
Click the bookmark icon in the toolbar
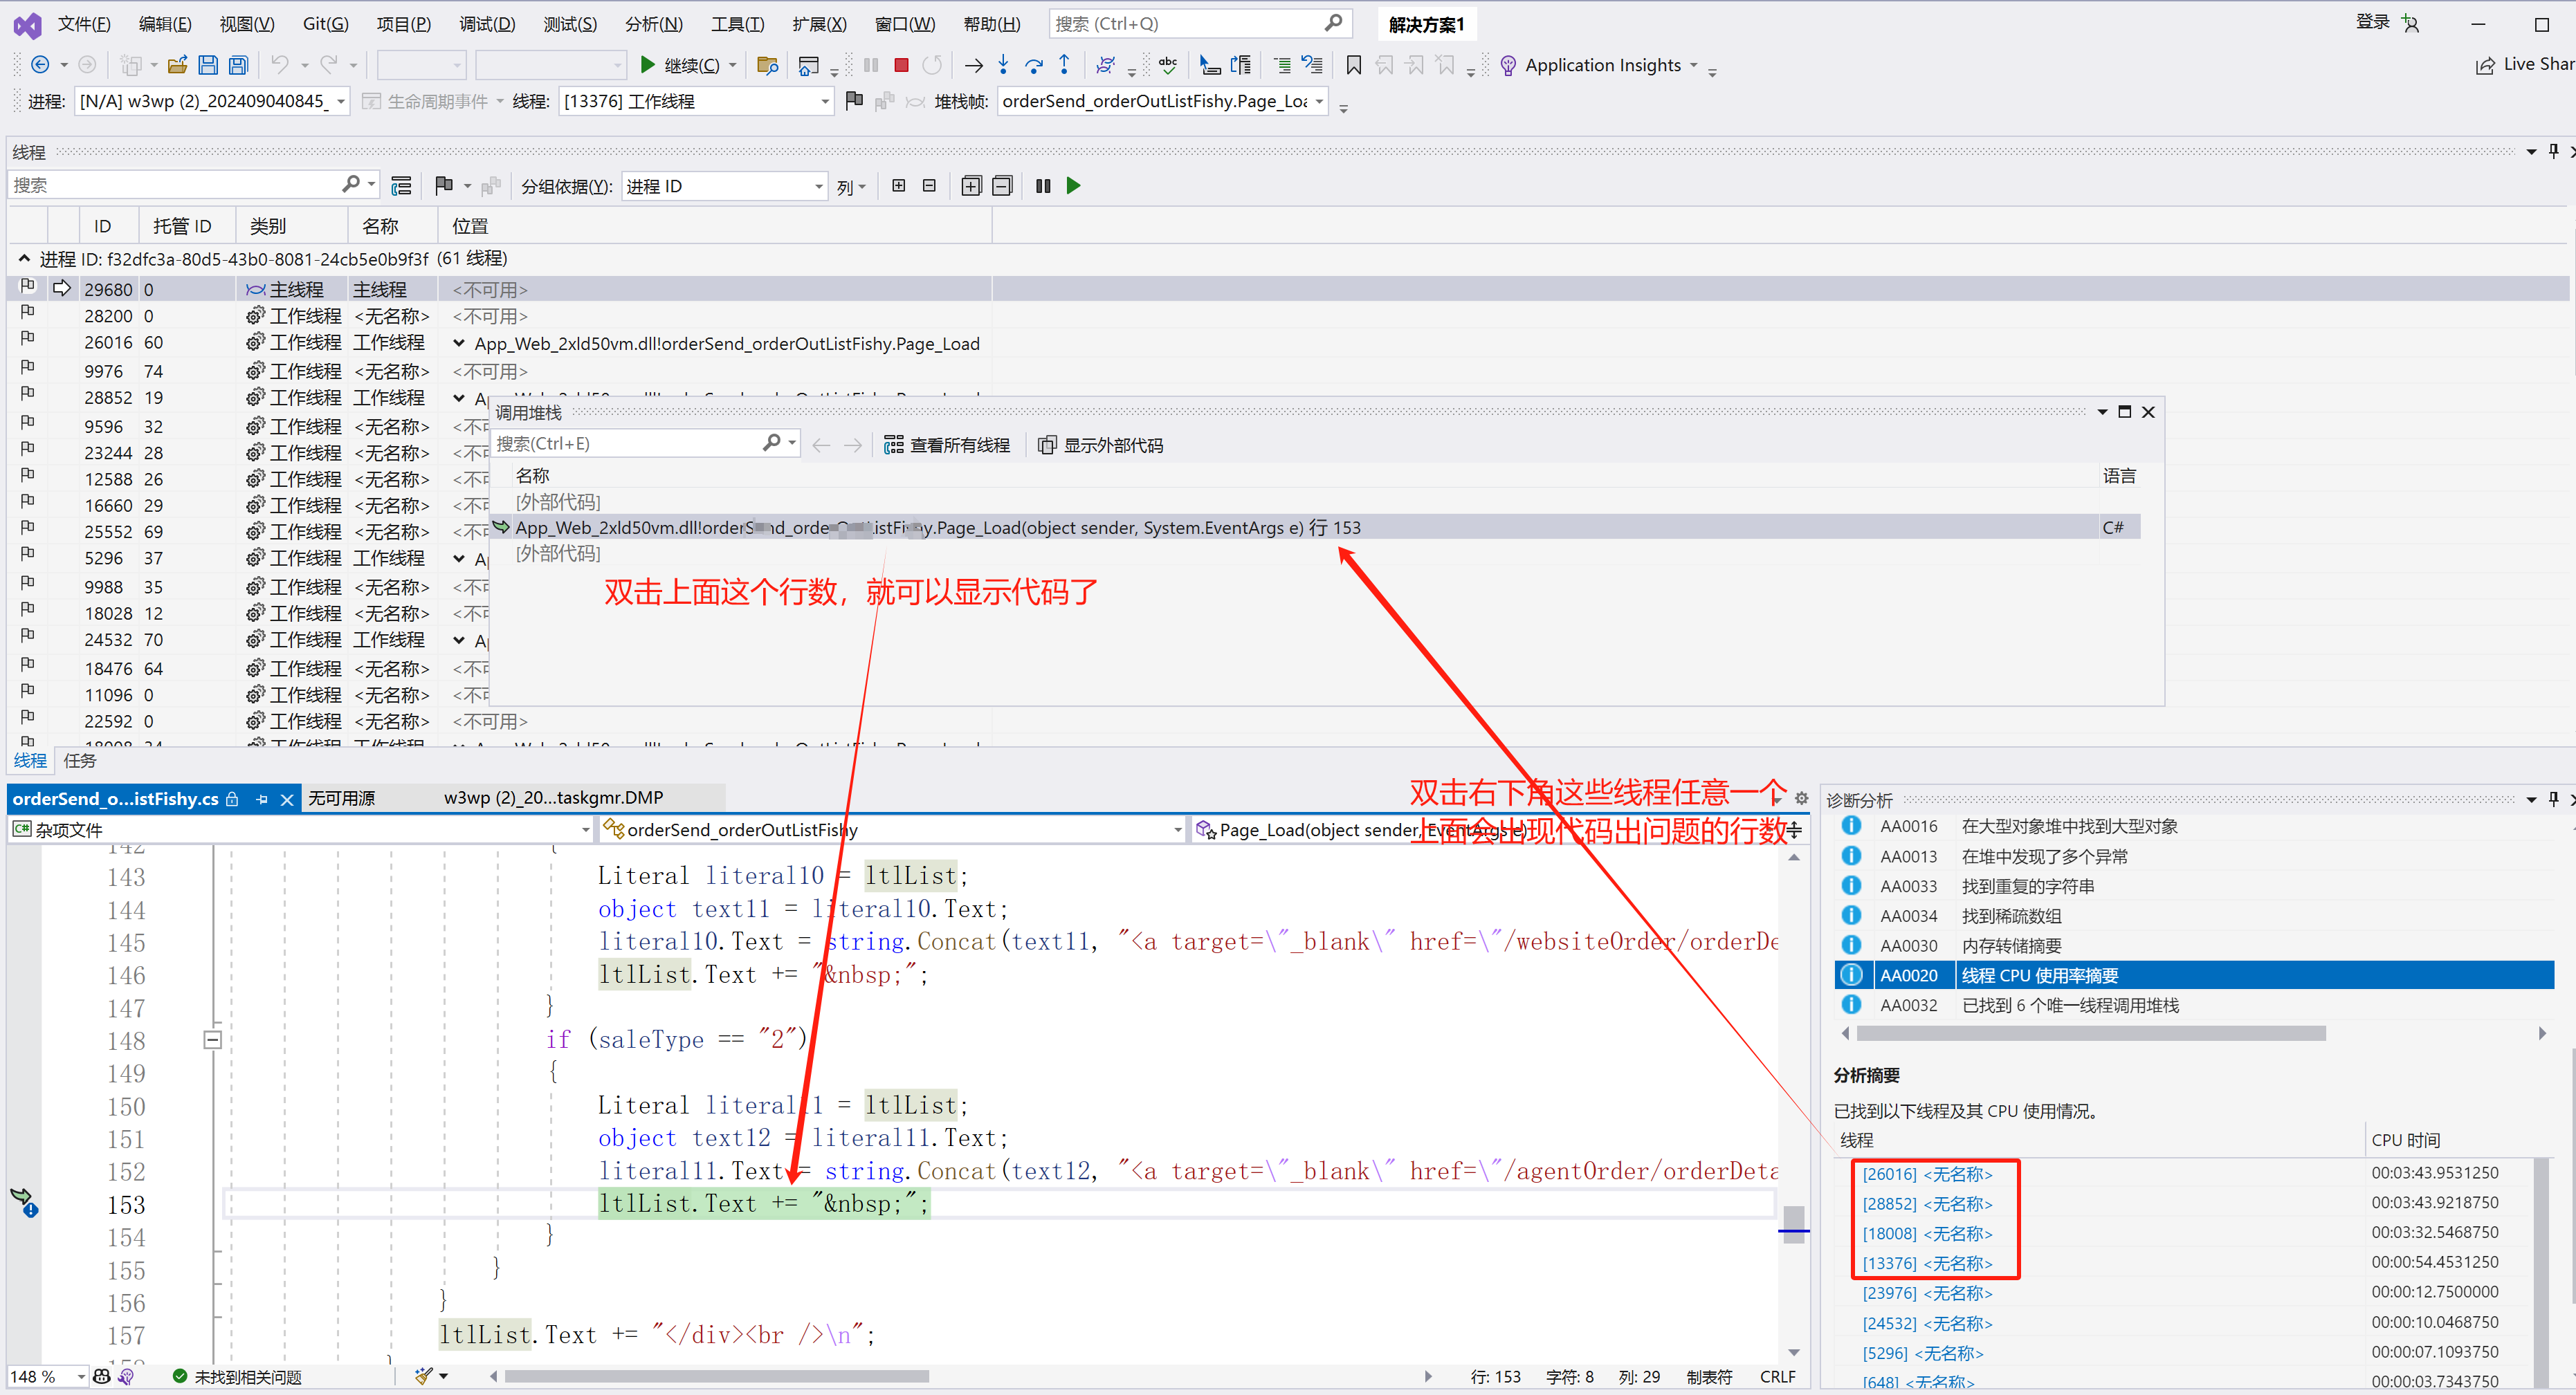1353,65
